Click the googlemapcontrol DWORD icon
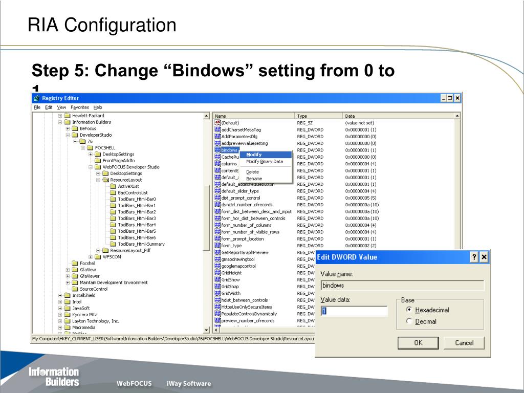This screenshot has width=524, height=393. pos(217,266)
